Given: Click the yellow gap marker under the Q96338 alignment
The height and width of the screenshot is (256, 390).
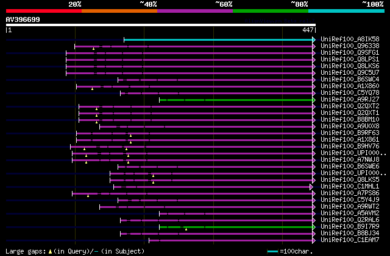Looking at the screenshot, I should 93,49.
